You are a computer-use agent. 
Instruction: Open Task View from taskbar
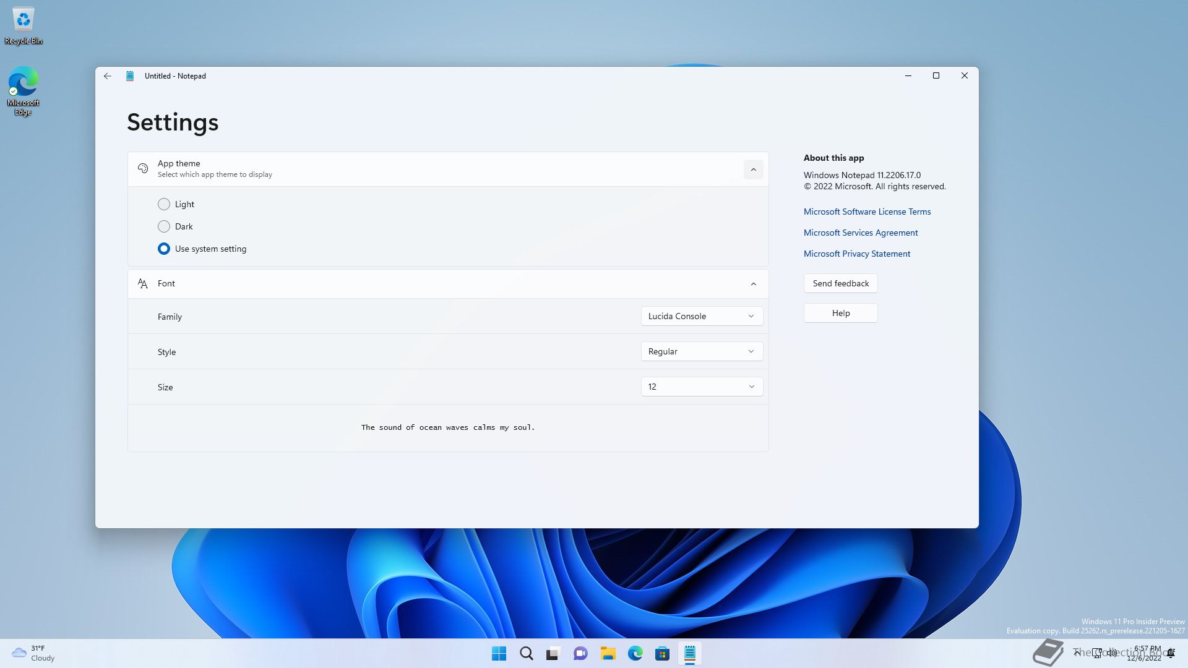[553, 653]
